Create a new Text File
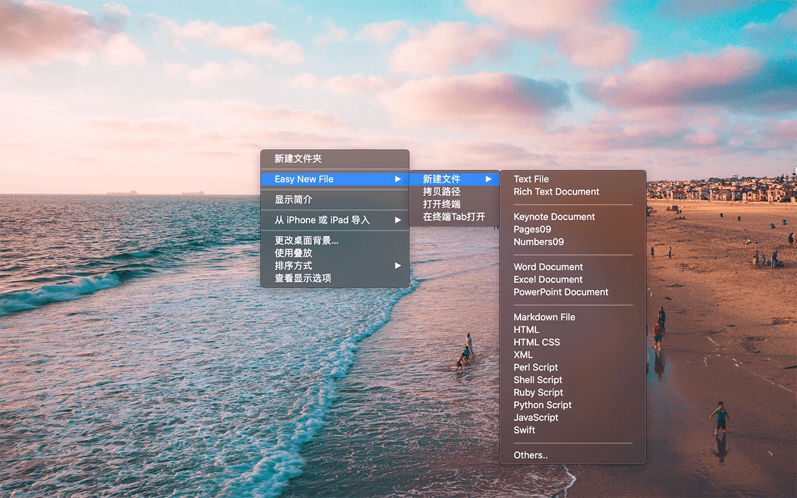The height and width of the screenshot is (498, 797). [531, 179]
